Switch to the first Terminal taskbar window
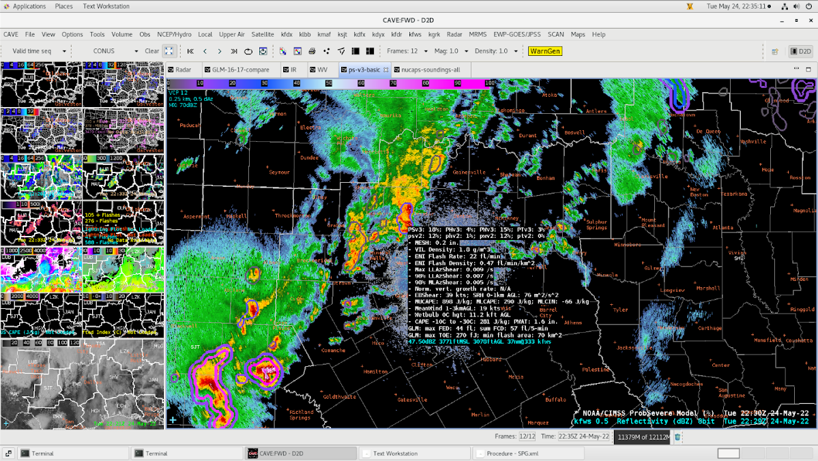The height and width of the screenshot is (461, 818). [x=73, y=453]
